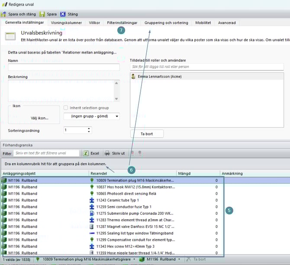The image size is (290, 265).
Task: Click status bar Ta bort button
Action: tap(196, 259)
